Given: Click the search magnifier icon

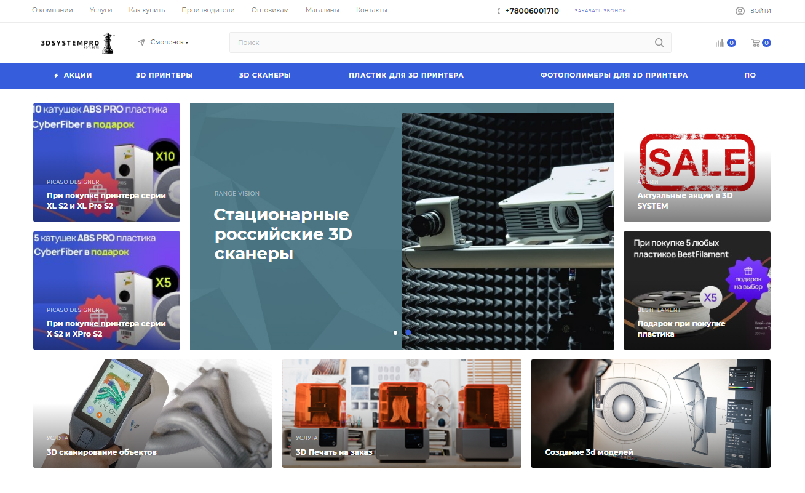Looking at the screenshot, I should point(659,42).
